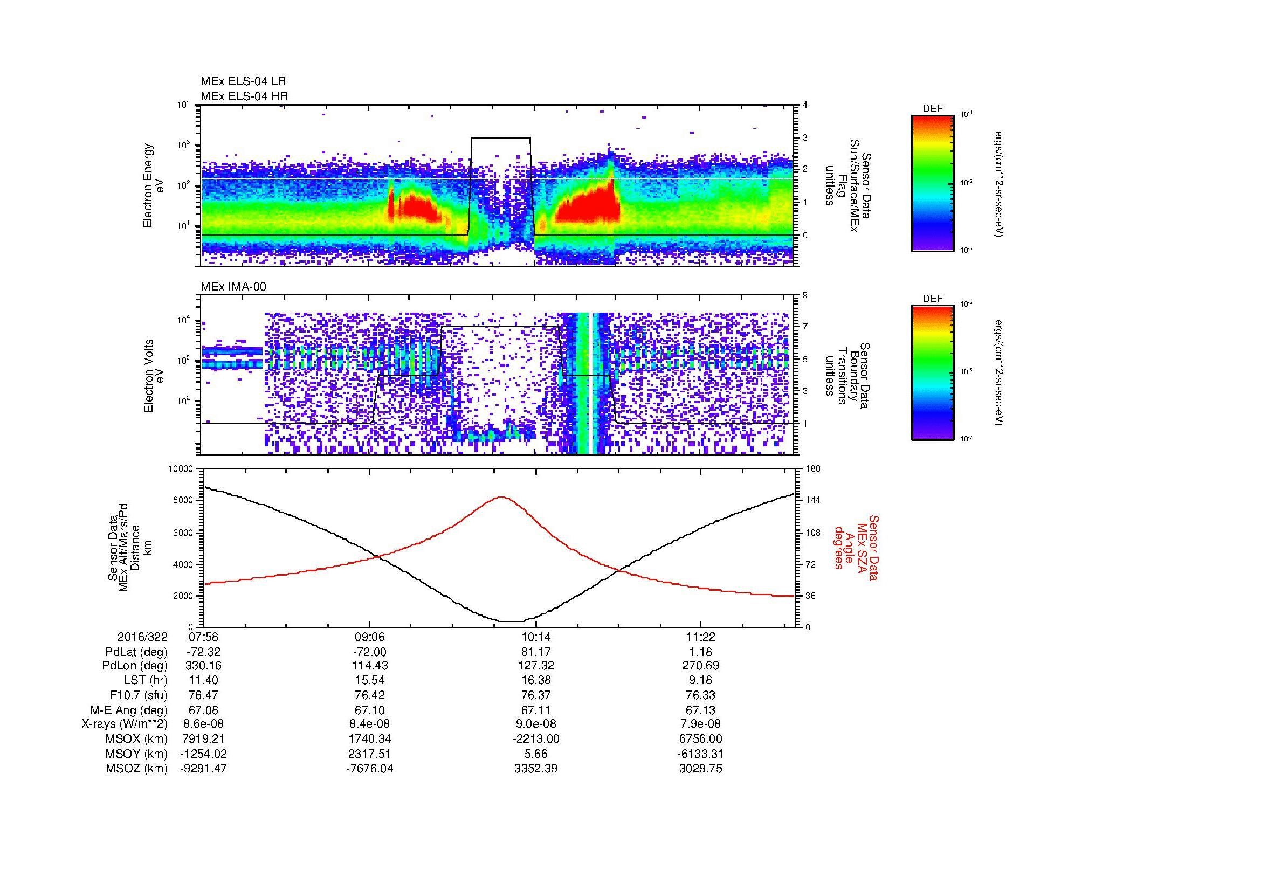
Task: Click the '10:14' time tick label
Action: click(536, 637)
